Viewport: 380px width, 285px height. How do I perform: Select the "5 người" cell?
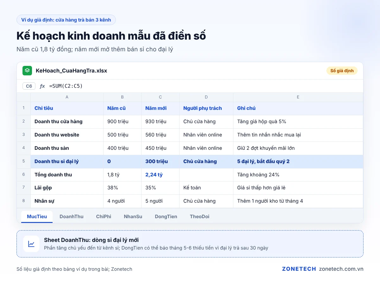(x=160, y=201)
